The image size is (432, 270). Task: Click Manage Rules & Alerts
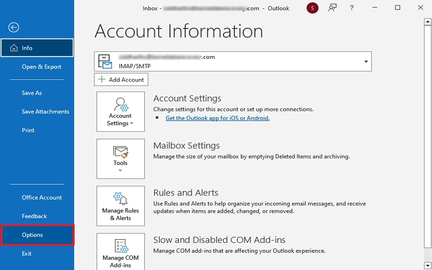click(120, 206)
